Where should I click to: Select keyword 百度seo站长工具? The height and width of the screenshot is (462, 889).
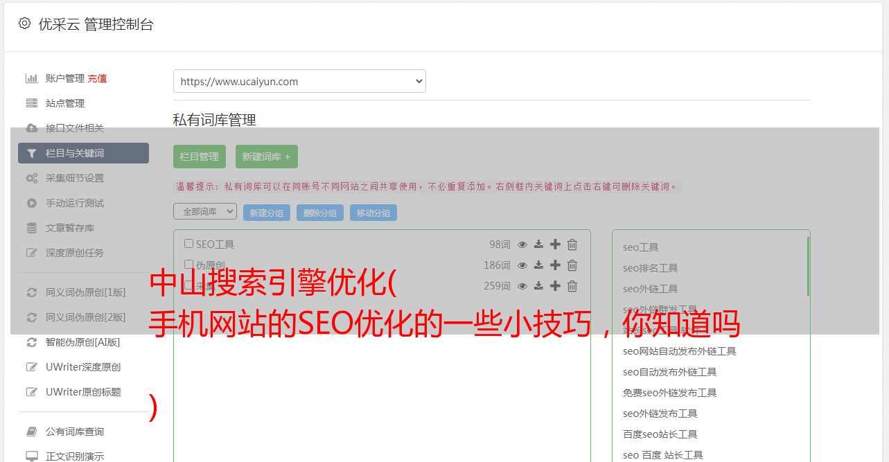[x=660, y=434]
